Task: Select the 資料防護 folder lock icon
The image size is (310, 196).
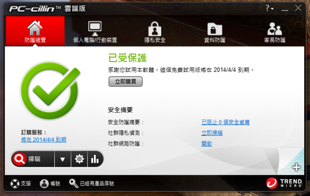Action: click(215, 29)
